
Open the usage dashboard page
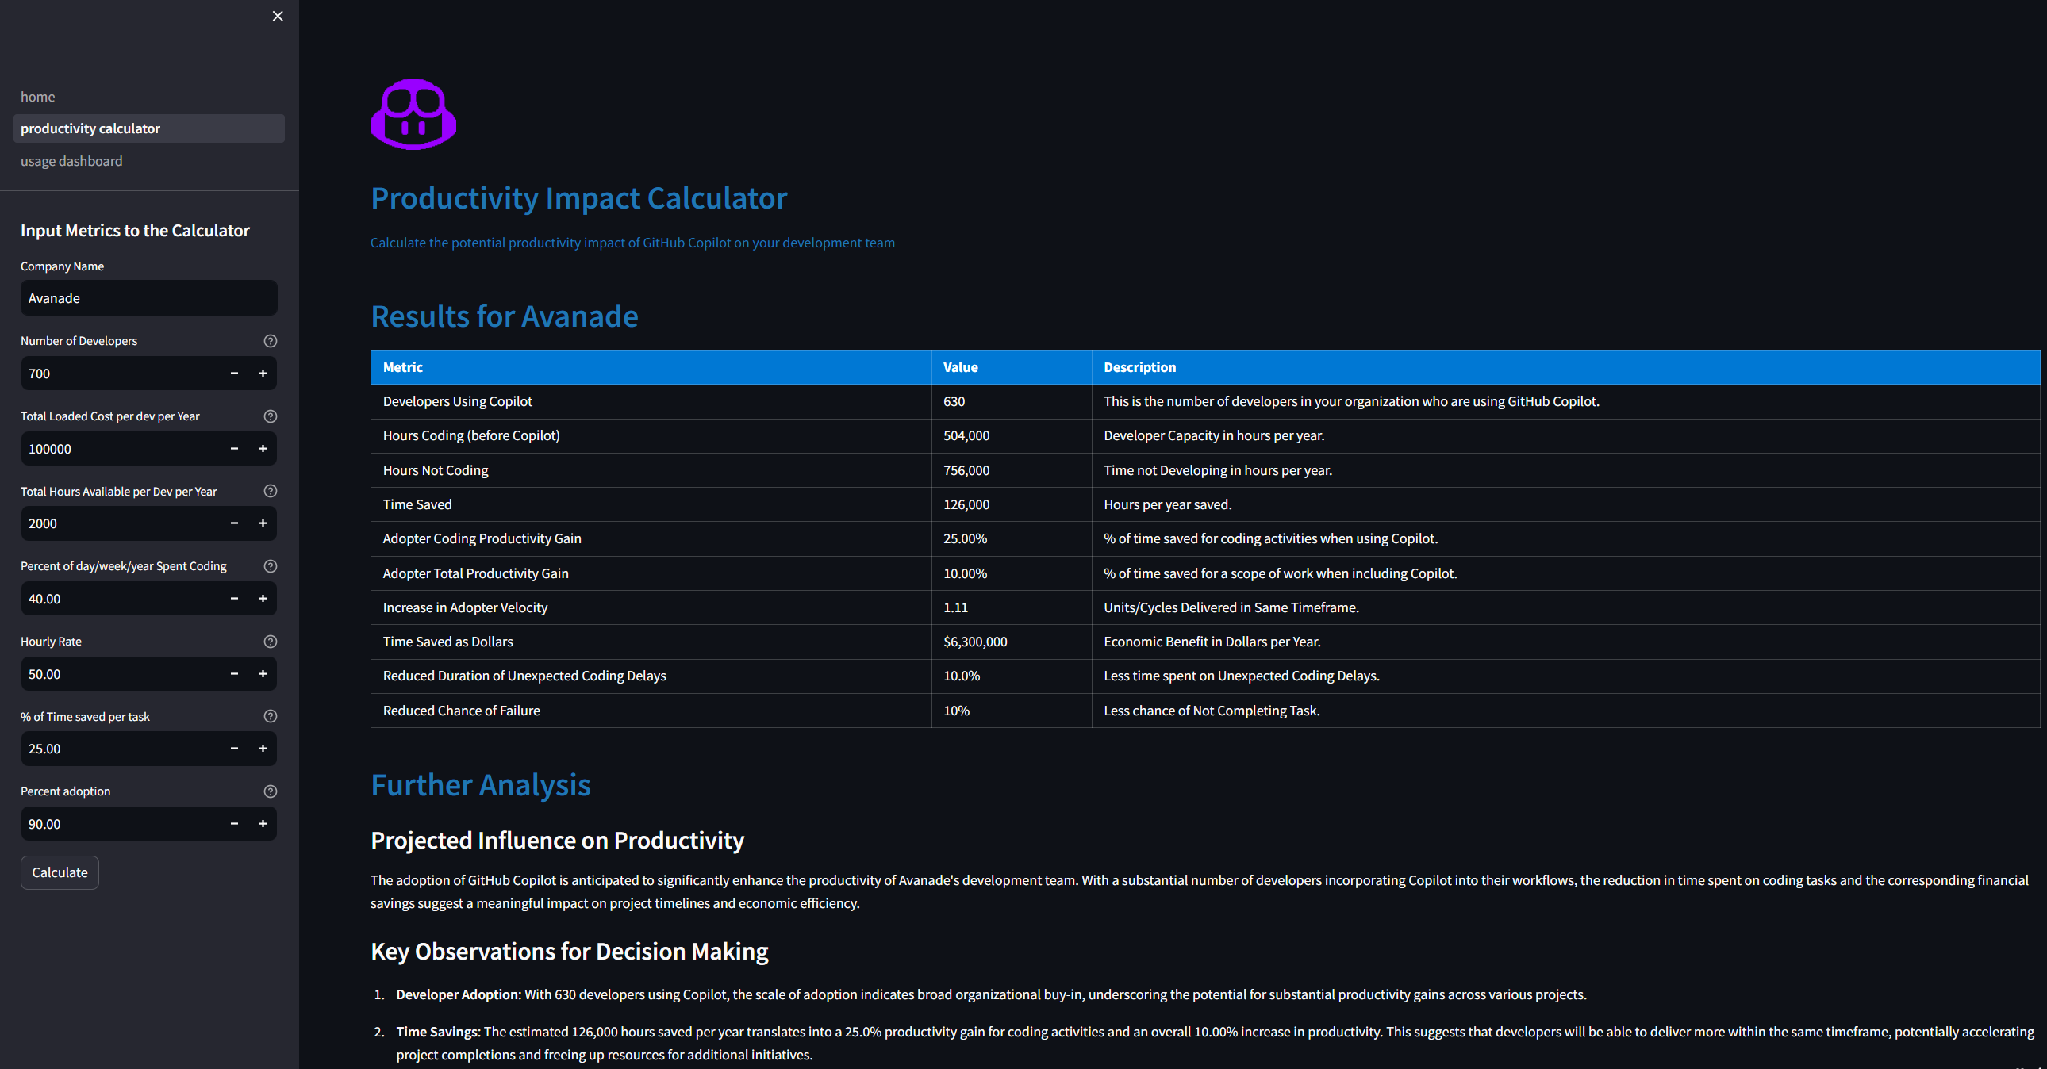(71, 161)
